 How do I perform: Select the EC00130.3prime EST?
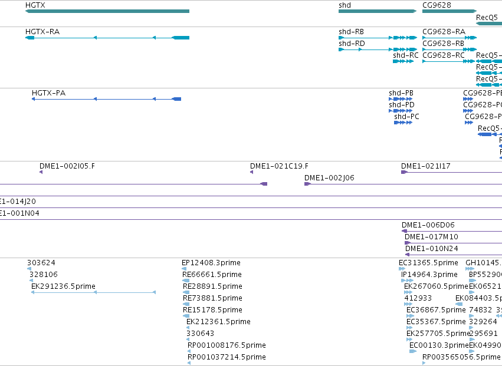[x=413, y=351]
